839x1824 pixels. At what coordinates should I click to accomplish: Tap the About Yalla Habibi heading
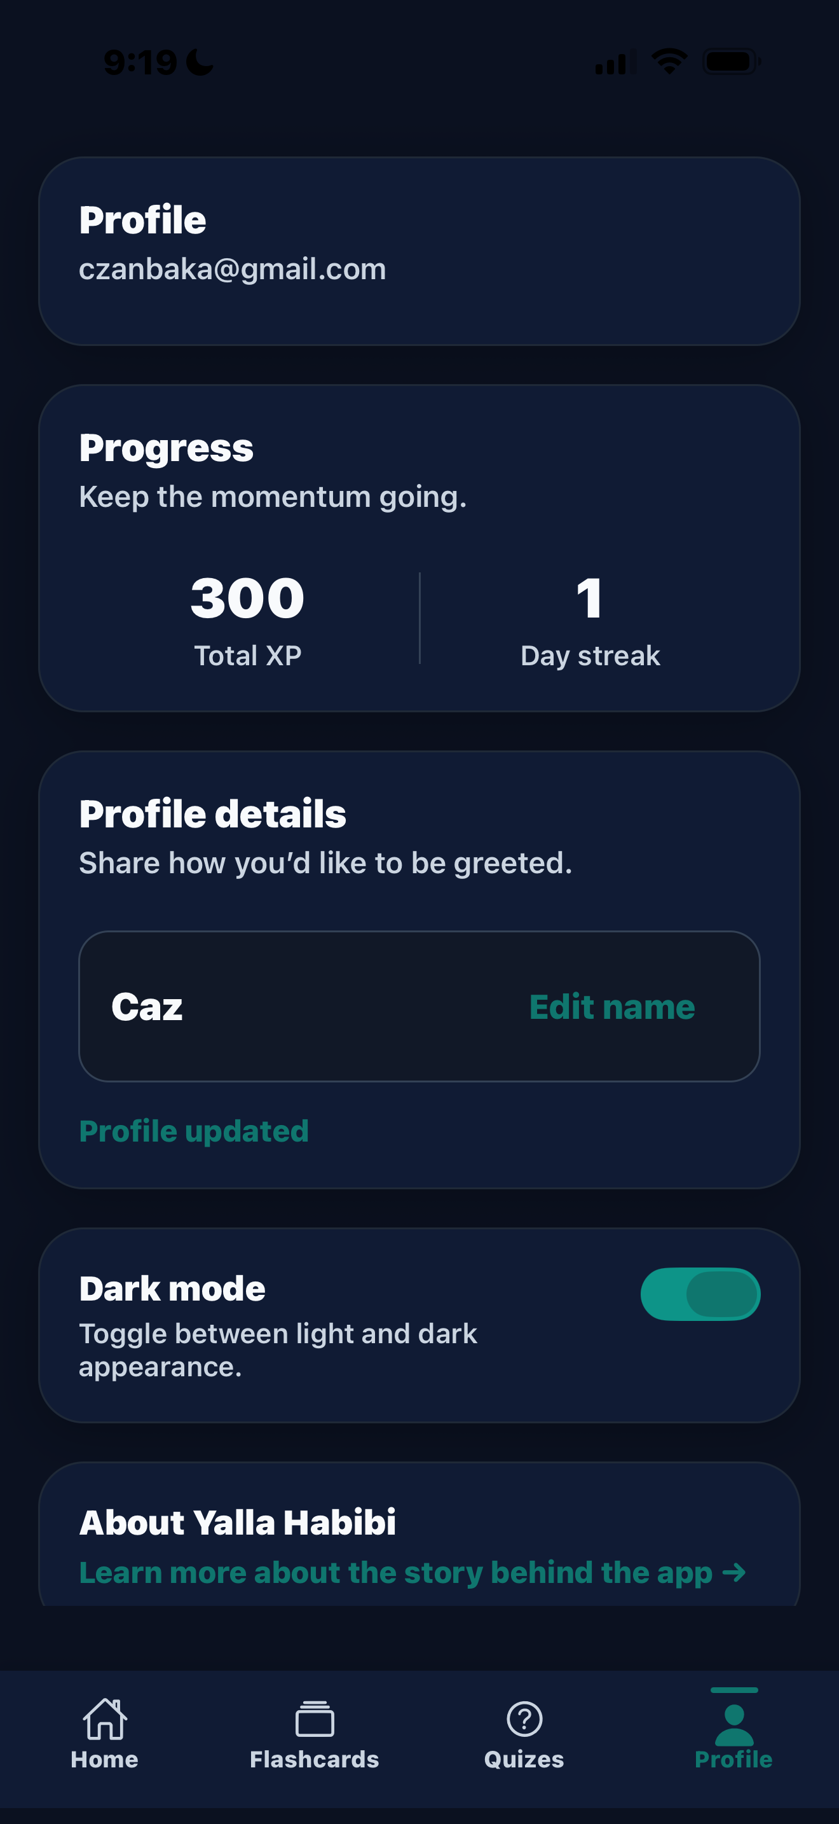(238, 1523)
